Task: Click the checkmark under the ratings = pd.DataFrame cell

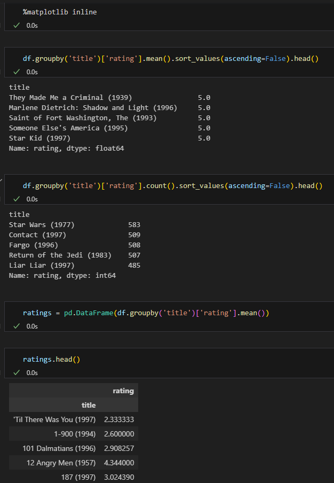Action: pos(17,326)
